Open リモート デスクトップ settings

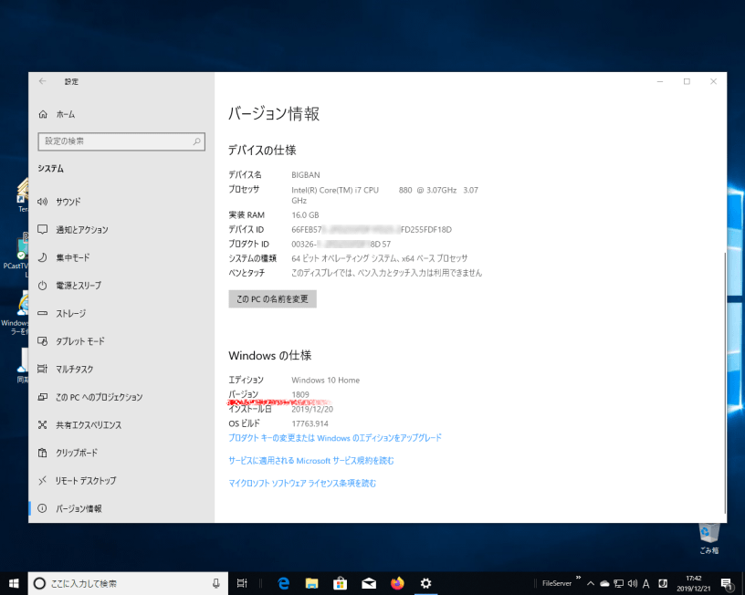[121, 481]
